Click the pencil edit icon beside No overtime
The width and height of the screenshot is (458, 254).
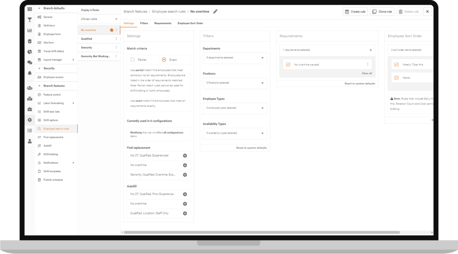[x=215, y=12]
